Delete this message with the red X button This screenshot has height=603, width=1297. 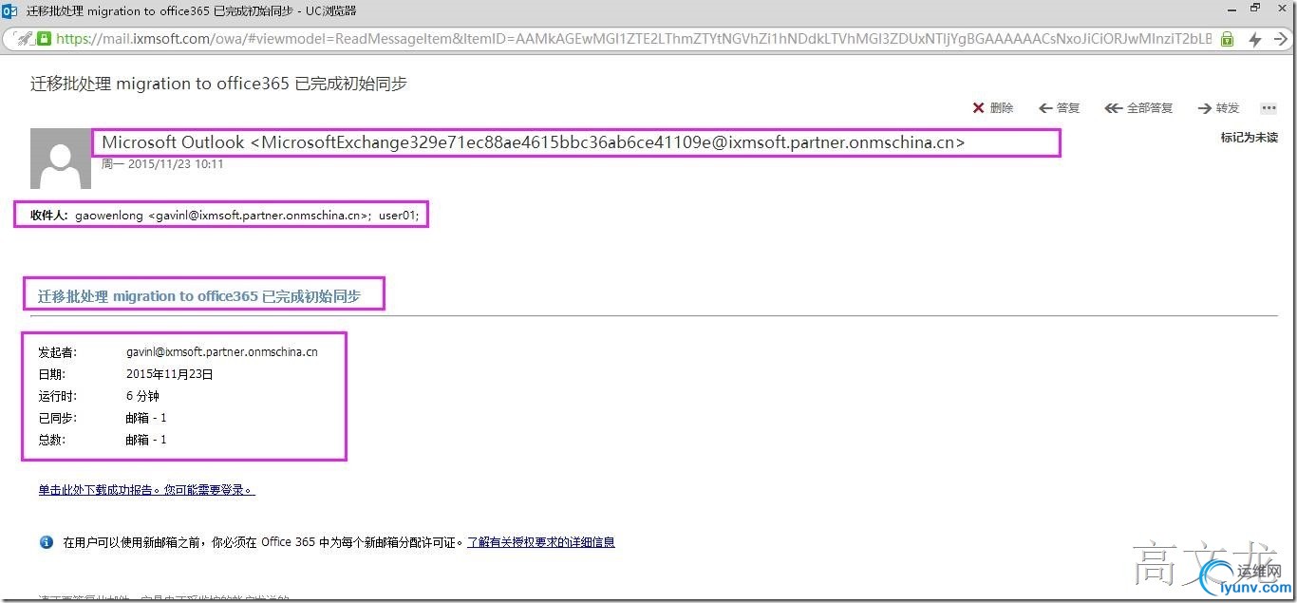tap(993, 108)
